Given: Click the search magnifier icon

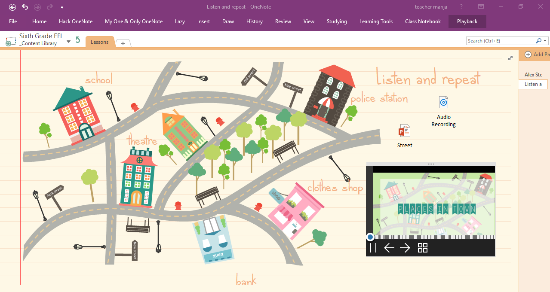Looking at the screenshot, I should [x=538, y=40].
